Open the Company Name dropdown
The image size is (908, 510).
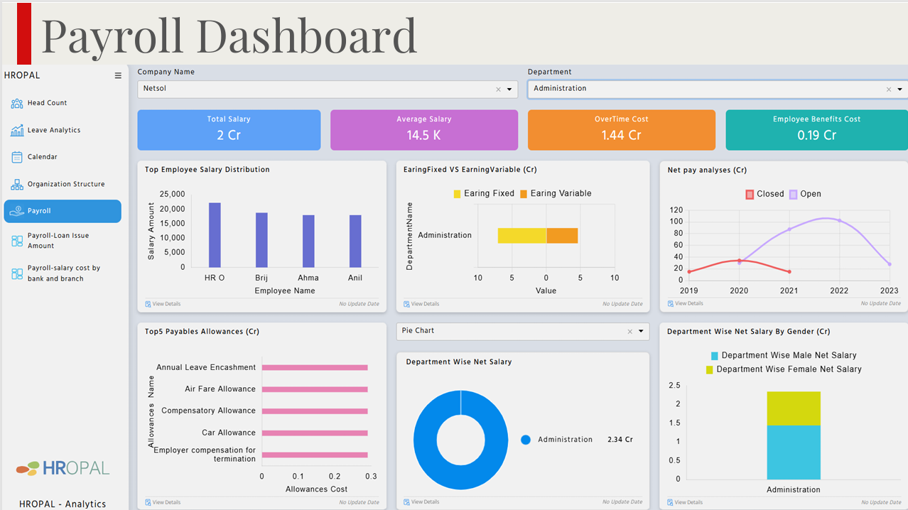tap(509, 89)
